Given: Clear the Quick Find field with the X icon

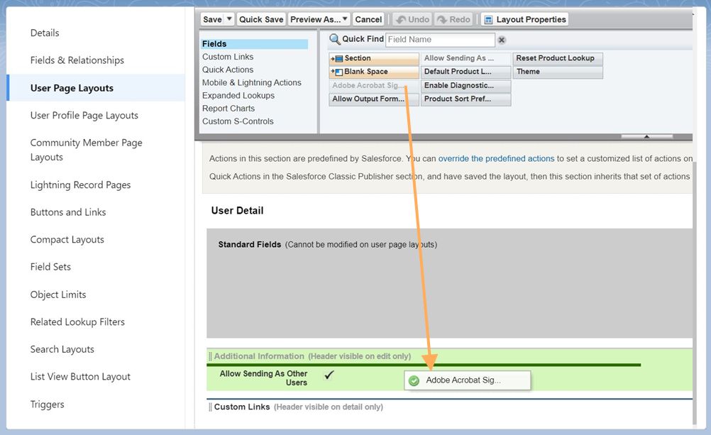Looking at the screenshot, I should (x=502, y=40).
